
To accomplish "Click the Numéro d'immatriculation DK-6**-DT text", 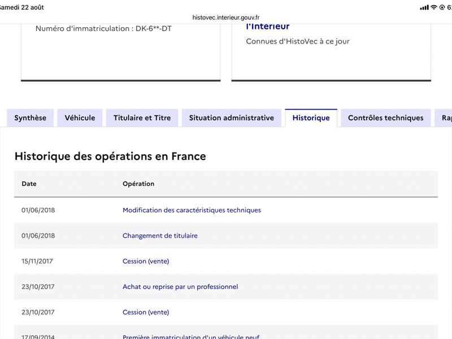I will pyautogui.click(x=103, y=29).
